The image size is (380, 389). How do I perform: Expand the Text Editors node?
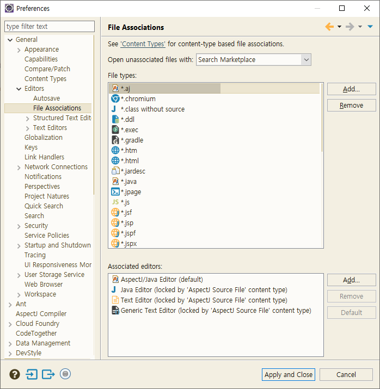28,128
